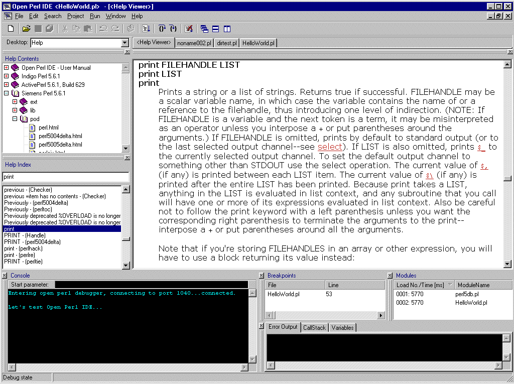Click the Tile windows vertically icon
Screen dimensions: 514x384
pos(226,29)
